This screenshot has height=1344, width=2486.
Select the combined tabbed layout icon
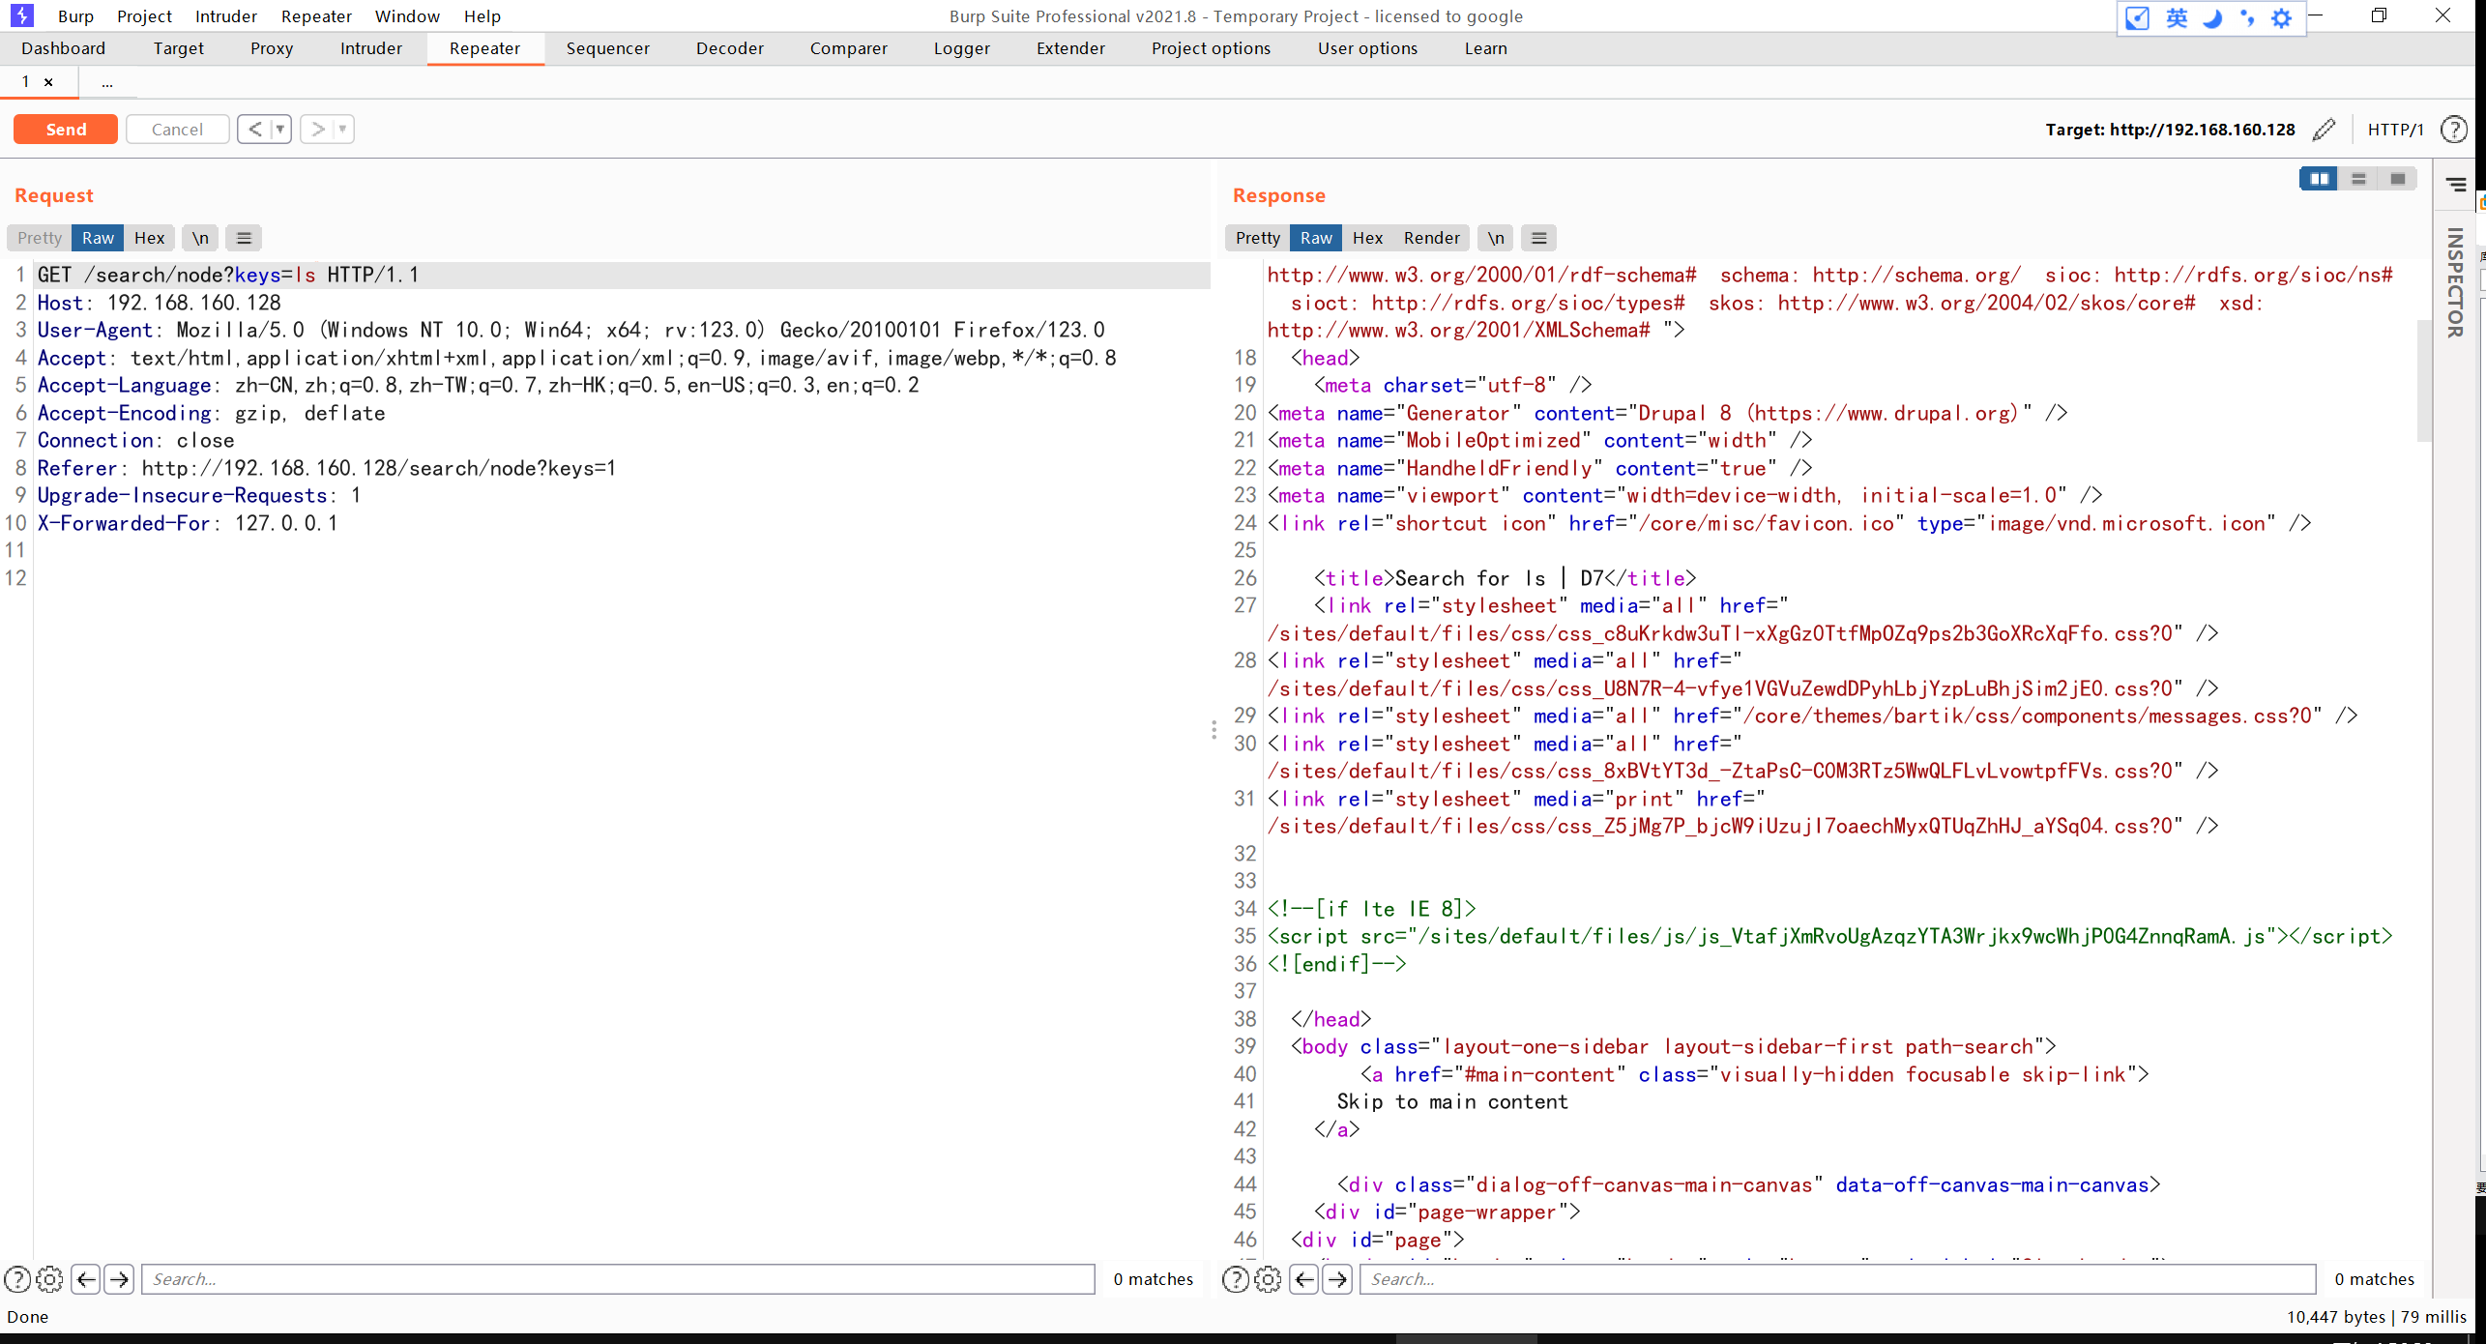pos(2398,179)
